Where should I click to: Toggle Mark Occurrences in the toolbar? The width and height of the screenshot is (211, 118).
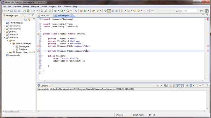[x=109, y=11]
